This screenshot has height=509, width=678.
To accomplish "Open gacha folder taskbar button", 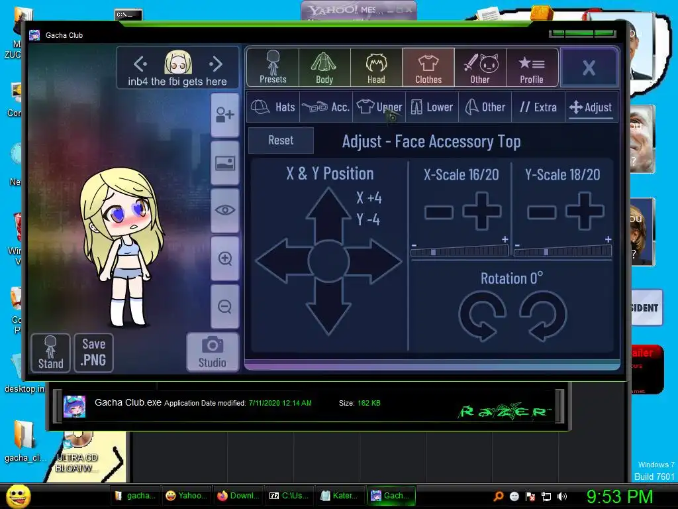I will point(134,496).
